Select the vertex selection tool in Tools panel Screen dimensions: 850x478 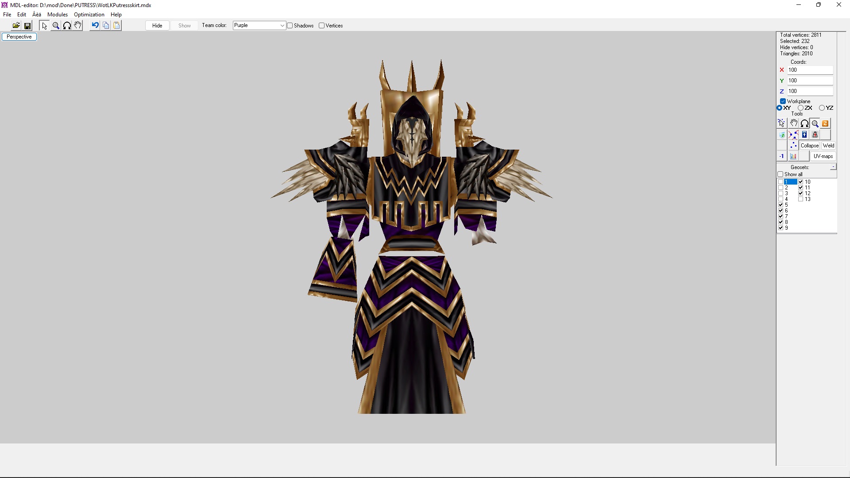[x=782, y=123]
